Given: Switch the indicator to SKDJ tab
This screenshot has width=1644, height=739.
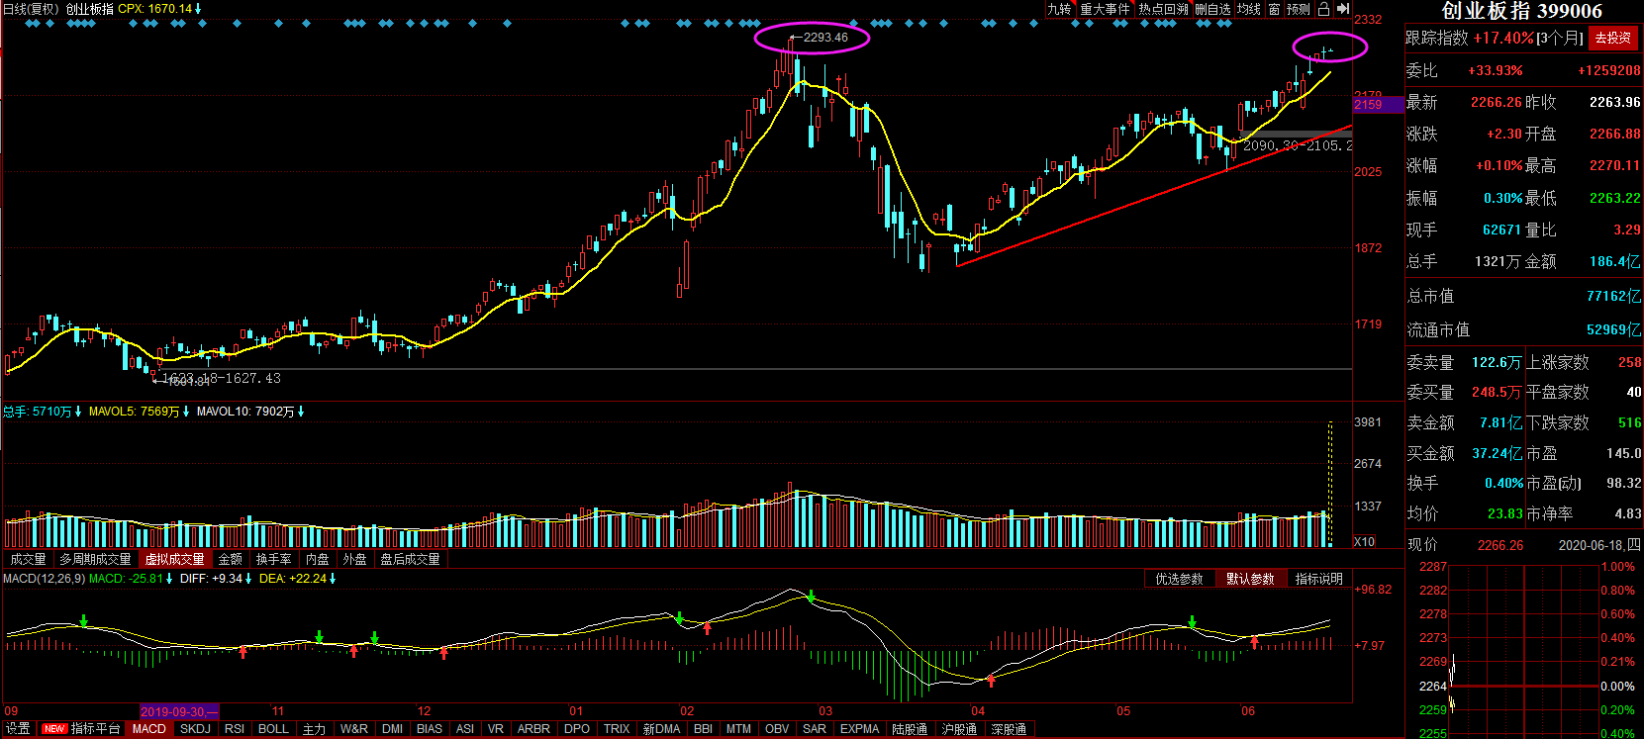Looking at the screenshot, I should click(195, 729).
